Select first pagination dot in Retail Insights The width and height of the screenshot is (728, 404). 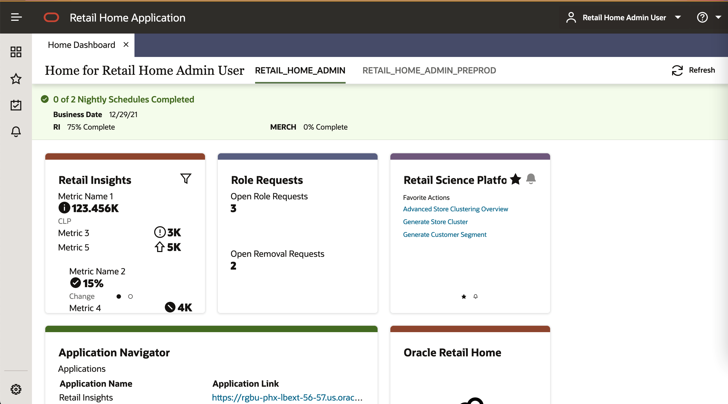119,296
